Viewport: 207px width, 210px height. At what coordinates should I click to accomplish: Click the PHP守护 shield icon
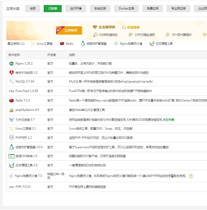click(12, 138)
